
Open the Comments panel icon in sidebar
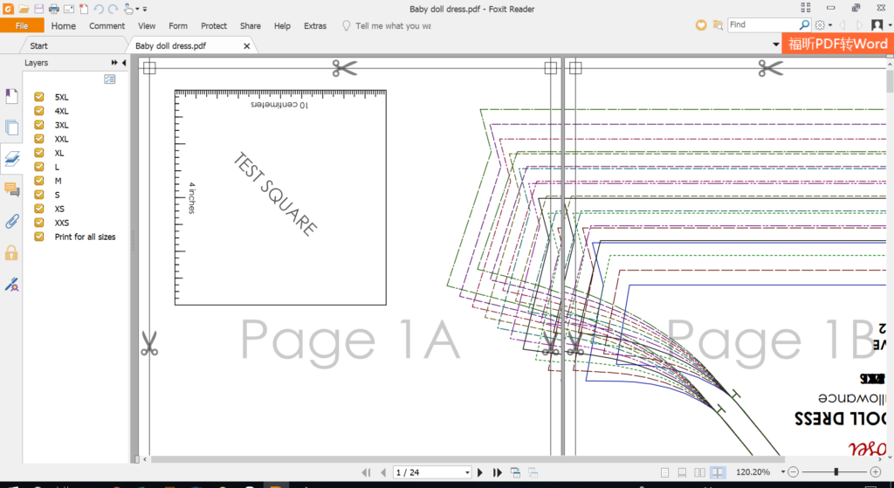point(11,189)
